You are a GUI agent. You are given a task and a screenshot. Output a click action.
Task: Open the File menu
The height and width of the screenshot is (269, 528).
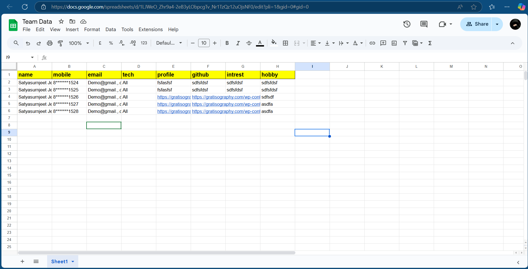tap(26, 29)
